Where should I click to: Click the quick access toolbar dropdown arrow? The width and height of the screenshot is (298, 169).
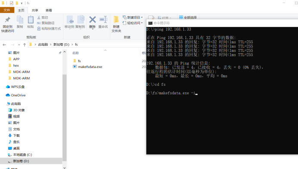tap(22, 3)
